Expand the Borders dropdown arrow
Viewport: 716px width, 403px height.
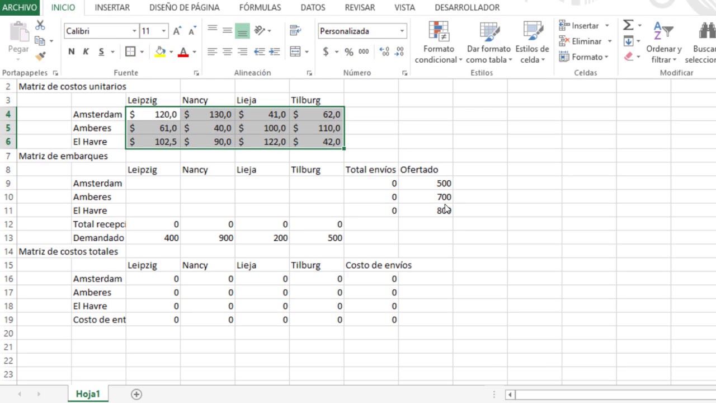click(x=142, y=51)
